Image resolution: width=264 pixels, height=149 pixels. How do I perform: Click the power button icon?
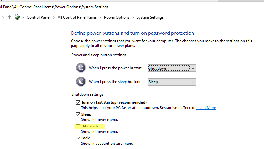point(81,68)
